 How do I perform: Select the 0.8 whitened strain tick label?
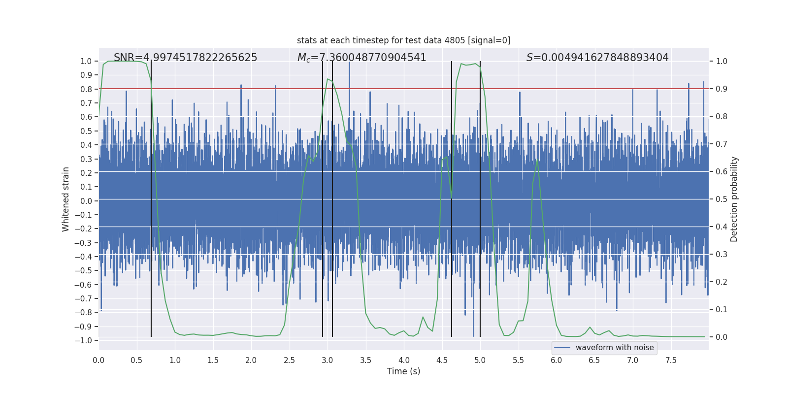tap(86, 89)
